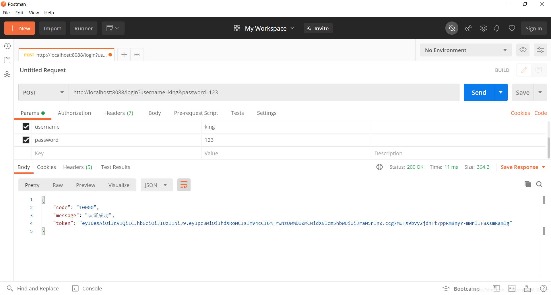The height and width of the screenshot is (295, 551).
Task: Add a new request tab with plus
Action: (x=124, y=54)
